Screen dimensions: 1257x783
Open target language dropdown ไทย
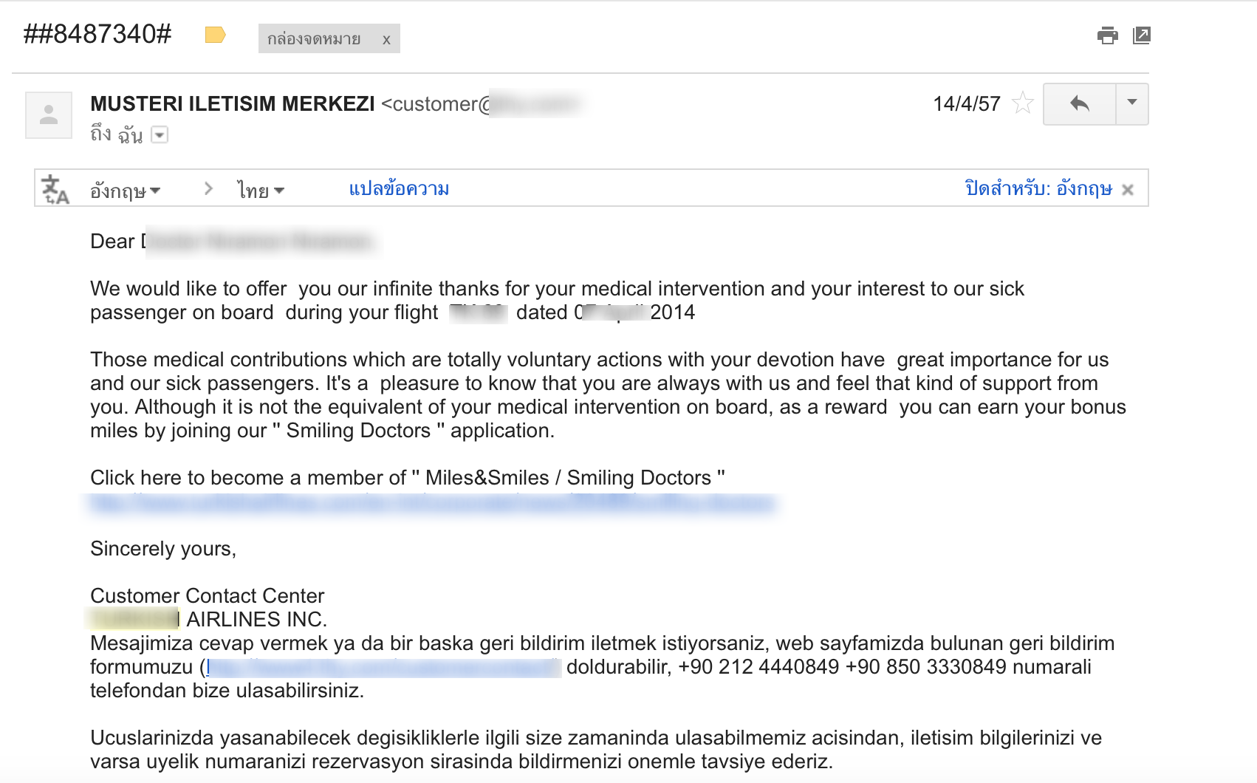(x=261, y=191)
